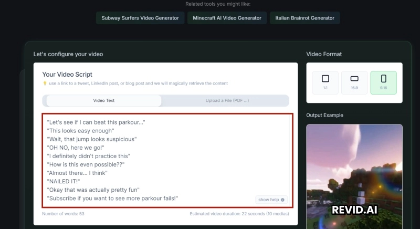Click the "Number of words: 53" label
This screenshot has height=229, width=420.
click(63, 214)
